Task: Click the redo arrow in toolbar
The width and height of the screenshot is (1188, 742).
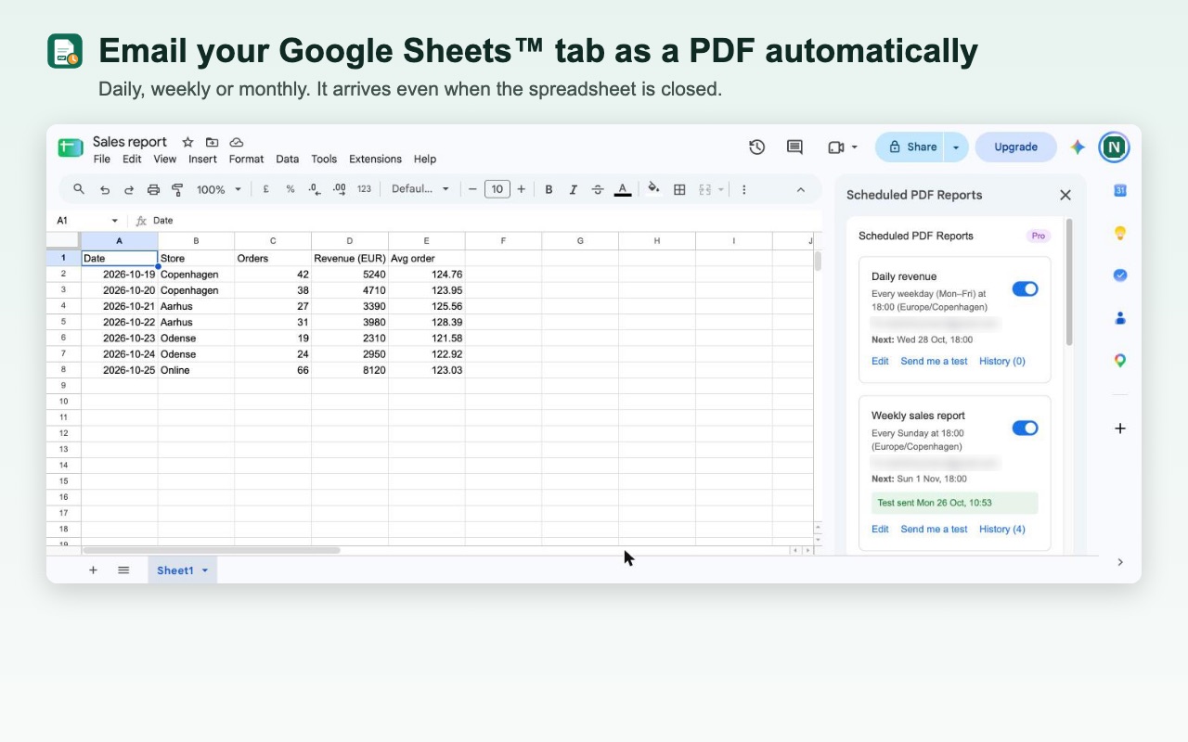Action: click(129, 189)
